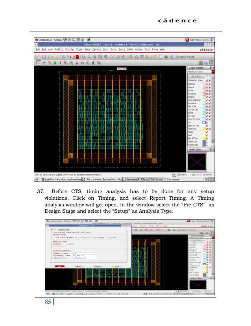
Task: Select the blue cross move tool
Action: coord(44,63)
